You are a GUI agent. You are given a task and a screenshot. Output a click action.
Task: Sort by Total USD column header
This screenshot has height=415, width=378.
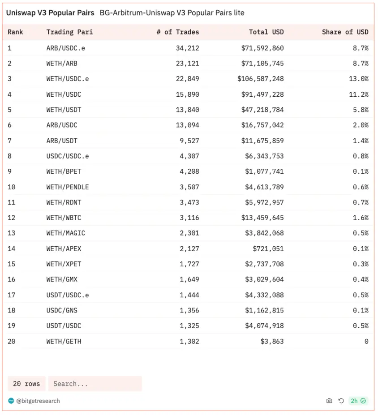click(266, 32)
